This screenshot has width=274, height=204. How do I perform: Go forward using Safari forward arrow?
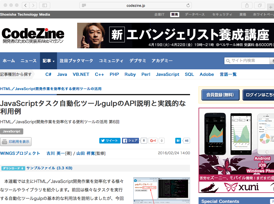point(33,5)
